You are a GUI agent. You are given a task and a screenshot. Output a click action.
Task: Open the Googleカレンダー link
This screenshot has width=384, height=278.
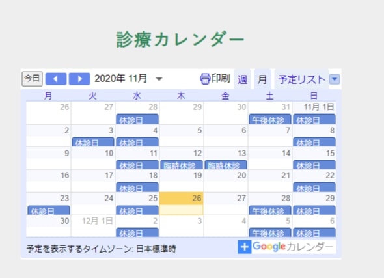(293, 247)
